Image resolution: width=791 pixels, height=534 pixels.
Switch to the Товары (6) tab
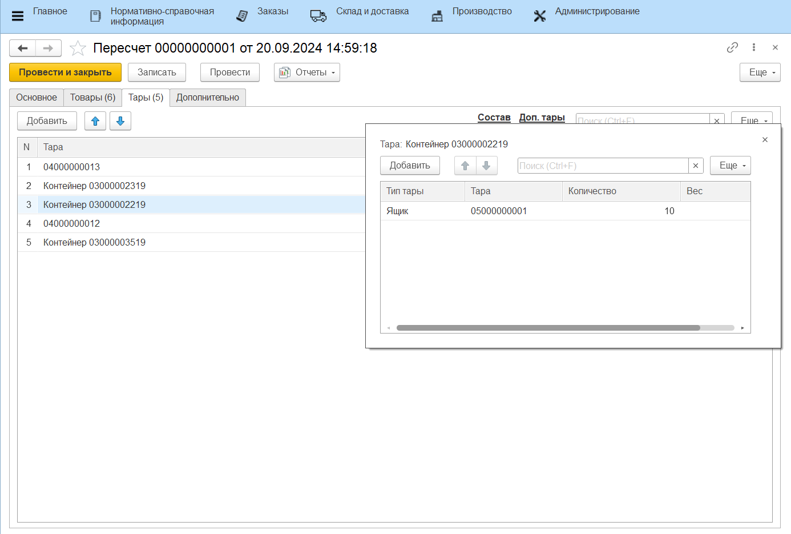92,98
